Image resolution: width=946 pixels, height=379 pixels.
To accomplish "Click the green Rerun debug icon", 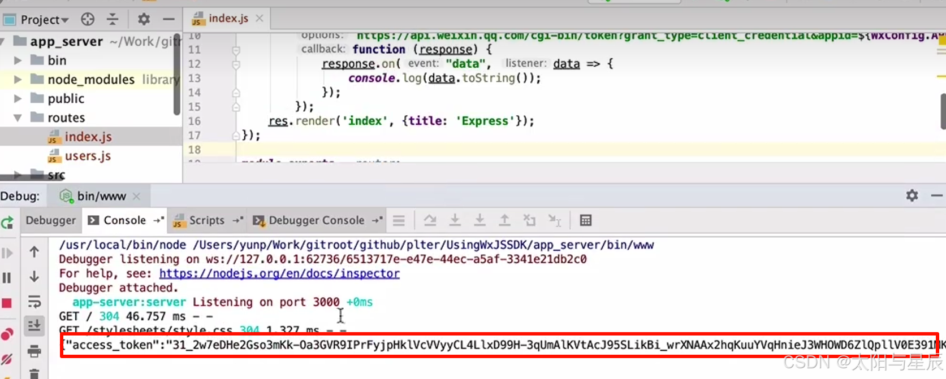I will coord(7,223).
